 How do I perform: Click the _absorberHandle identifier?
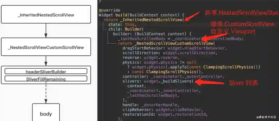pos(160,105)
